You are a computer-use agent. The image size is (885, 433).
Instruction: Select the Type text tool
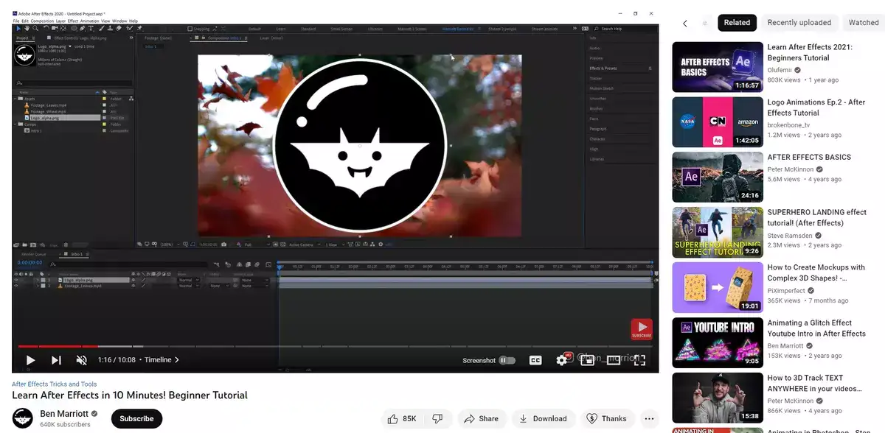point(91,29)
